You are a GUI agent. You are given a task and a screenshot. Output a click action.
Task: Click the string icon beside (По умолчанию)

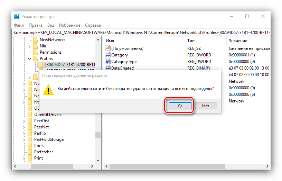tap(107, 48)
